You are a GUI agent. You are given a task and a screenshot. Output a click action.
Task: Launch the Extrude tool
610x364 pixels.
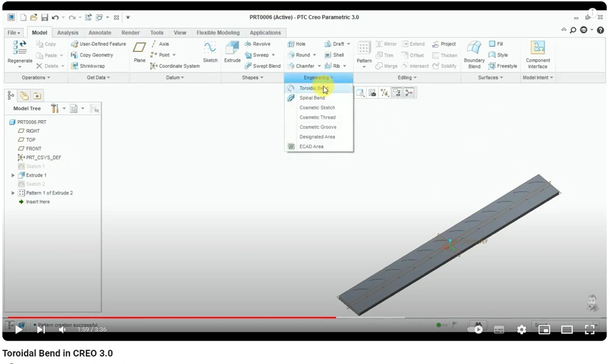tap(233, 51)
